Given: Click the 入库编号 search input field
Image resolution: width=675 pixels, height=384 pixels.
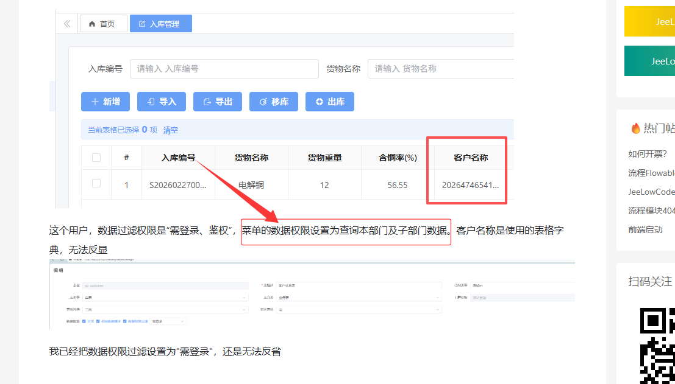Looking at the screenshot, I should click(224, 69).
